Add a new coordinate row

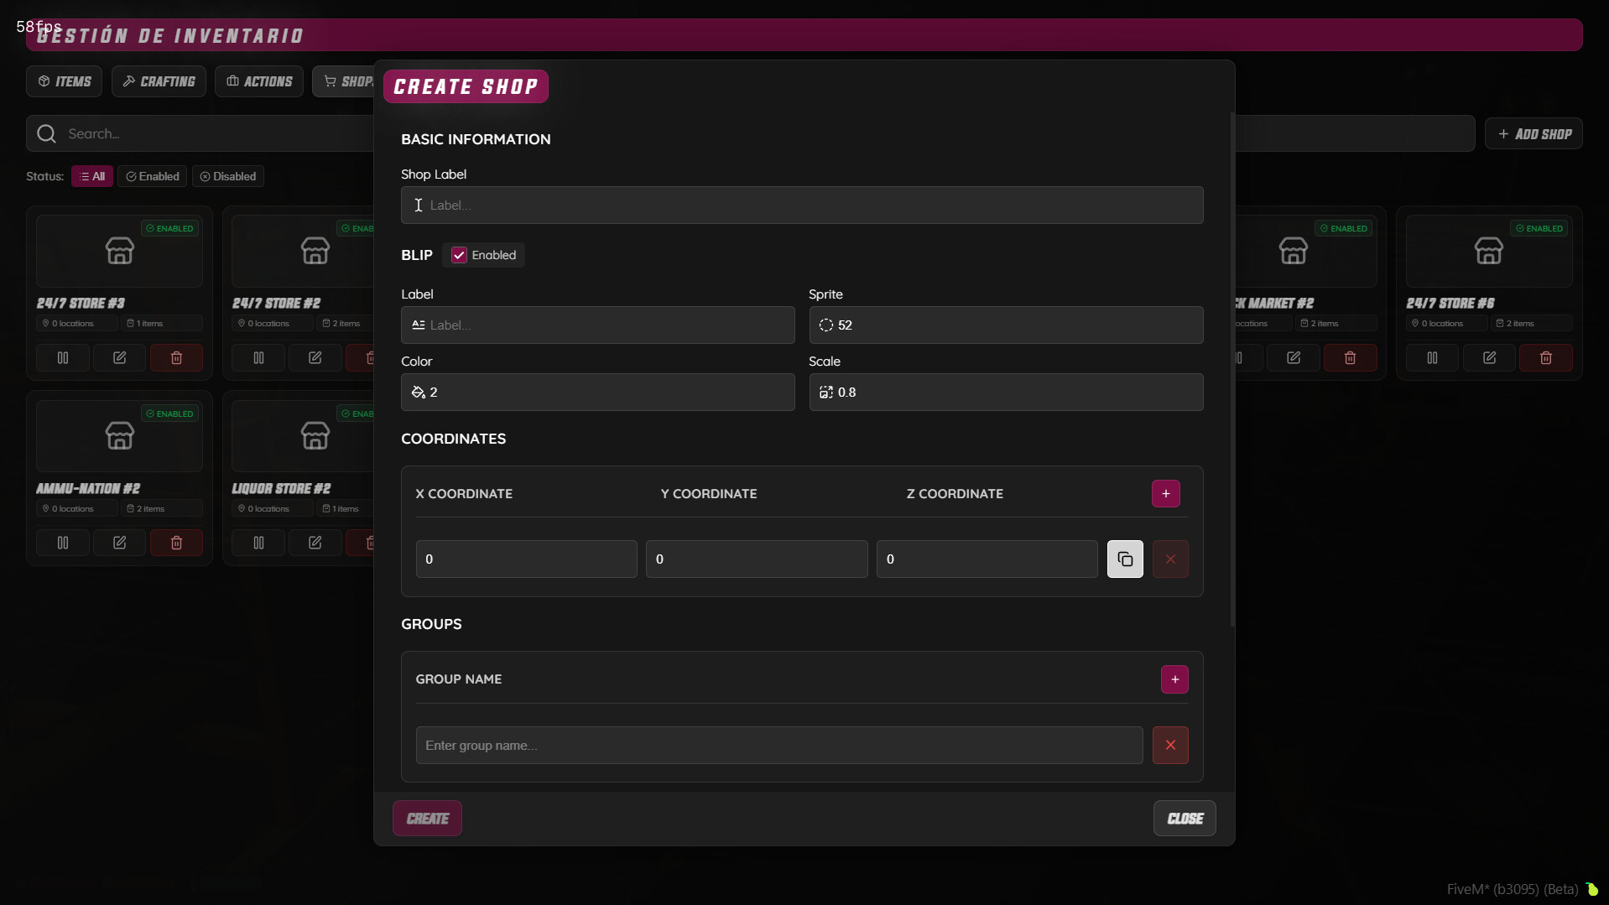[x=1165, y=494]
